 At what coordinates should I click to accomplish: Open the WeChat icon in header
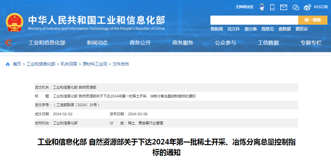296,7
